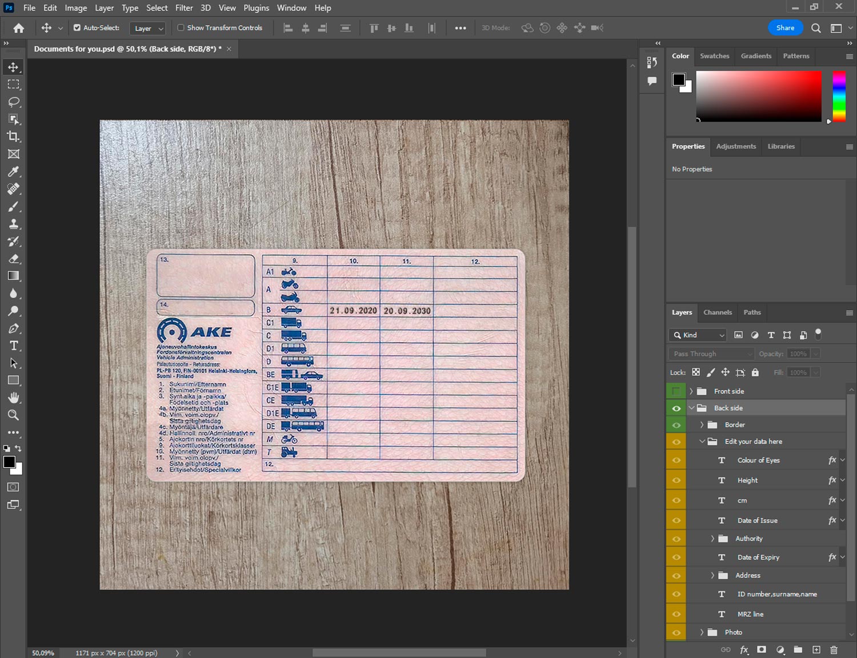Close the Documents for you.psd tab
Viewport: 857px width, 658px height.
tap(229, 49)
